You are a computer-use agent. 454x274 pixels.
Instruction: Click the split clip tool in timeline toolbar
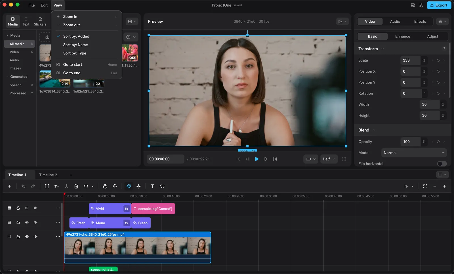[x=47, y=186]
